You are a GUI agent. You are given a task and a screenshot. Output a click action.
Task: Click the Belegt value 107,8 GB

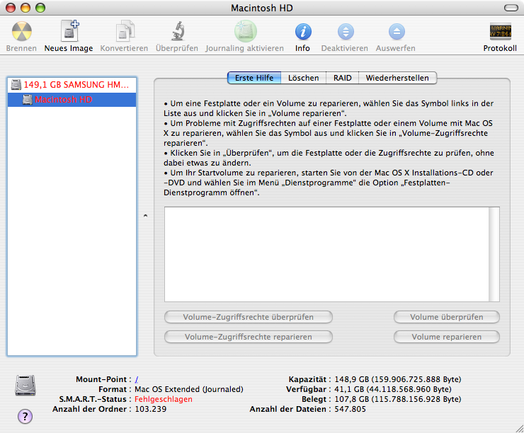tap(398, 399)
